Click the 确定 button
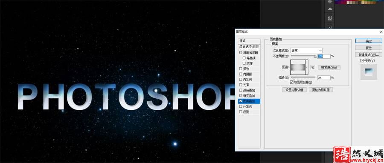 [369, 41]
